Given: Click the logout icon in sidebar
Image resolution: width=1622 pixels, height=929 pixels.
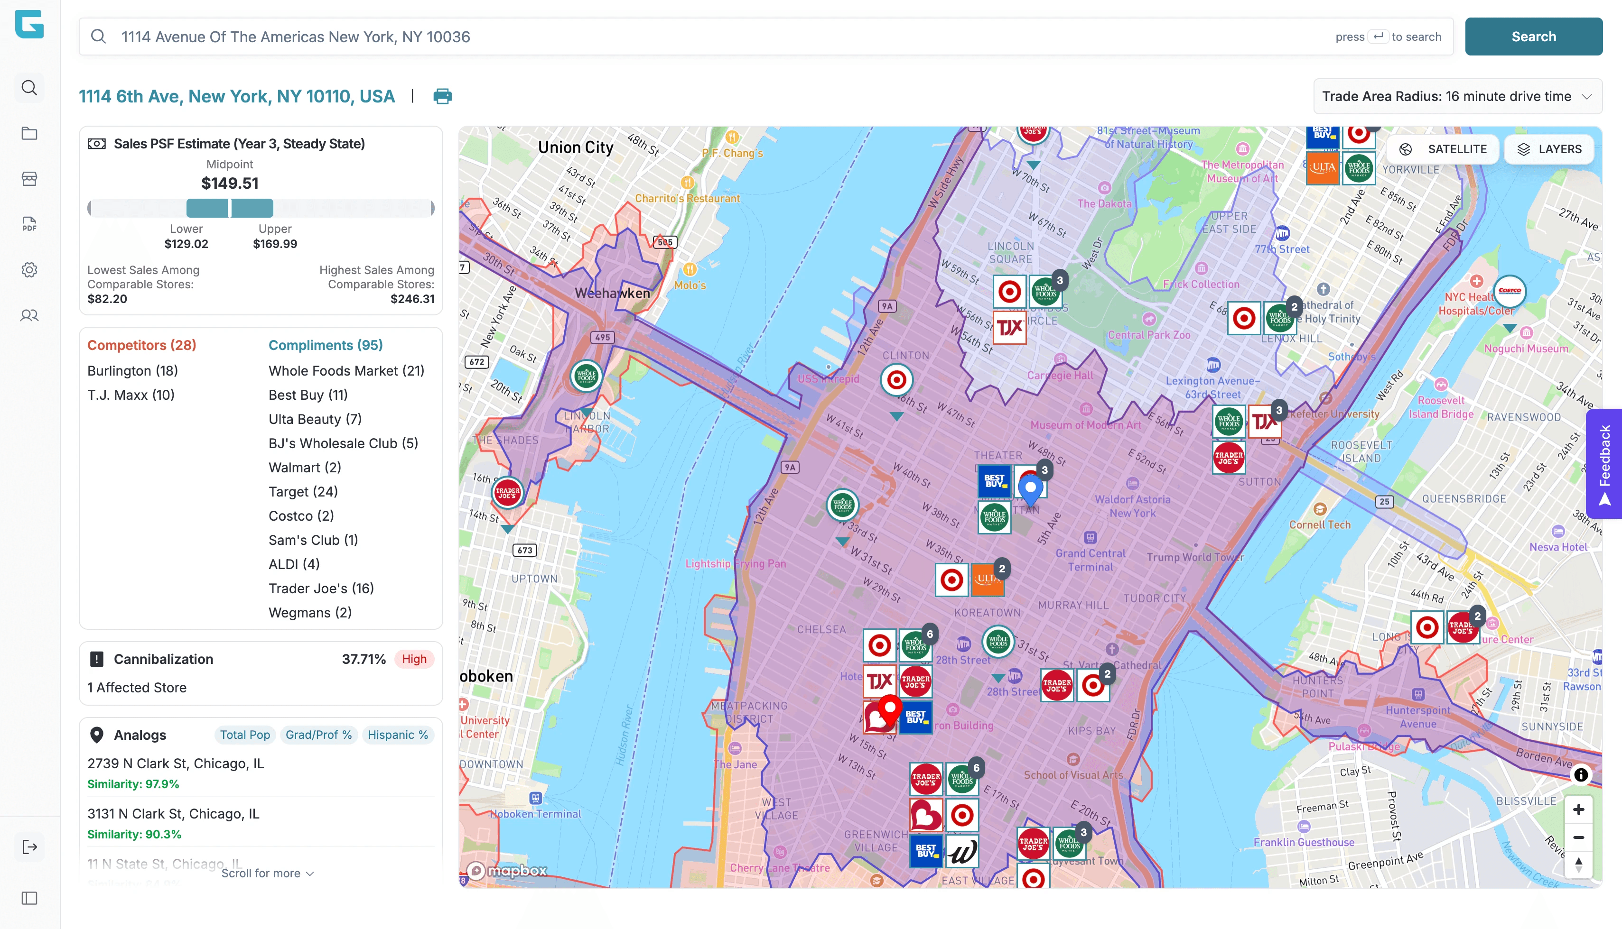Looking at the screenshot, I should click(29, 846).
